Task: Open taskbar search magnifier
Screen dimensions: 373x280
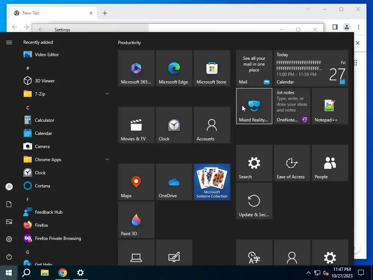Action: click(26, 273)
